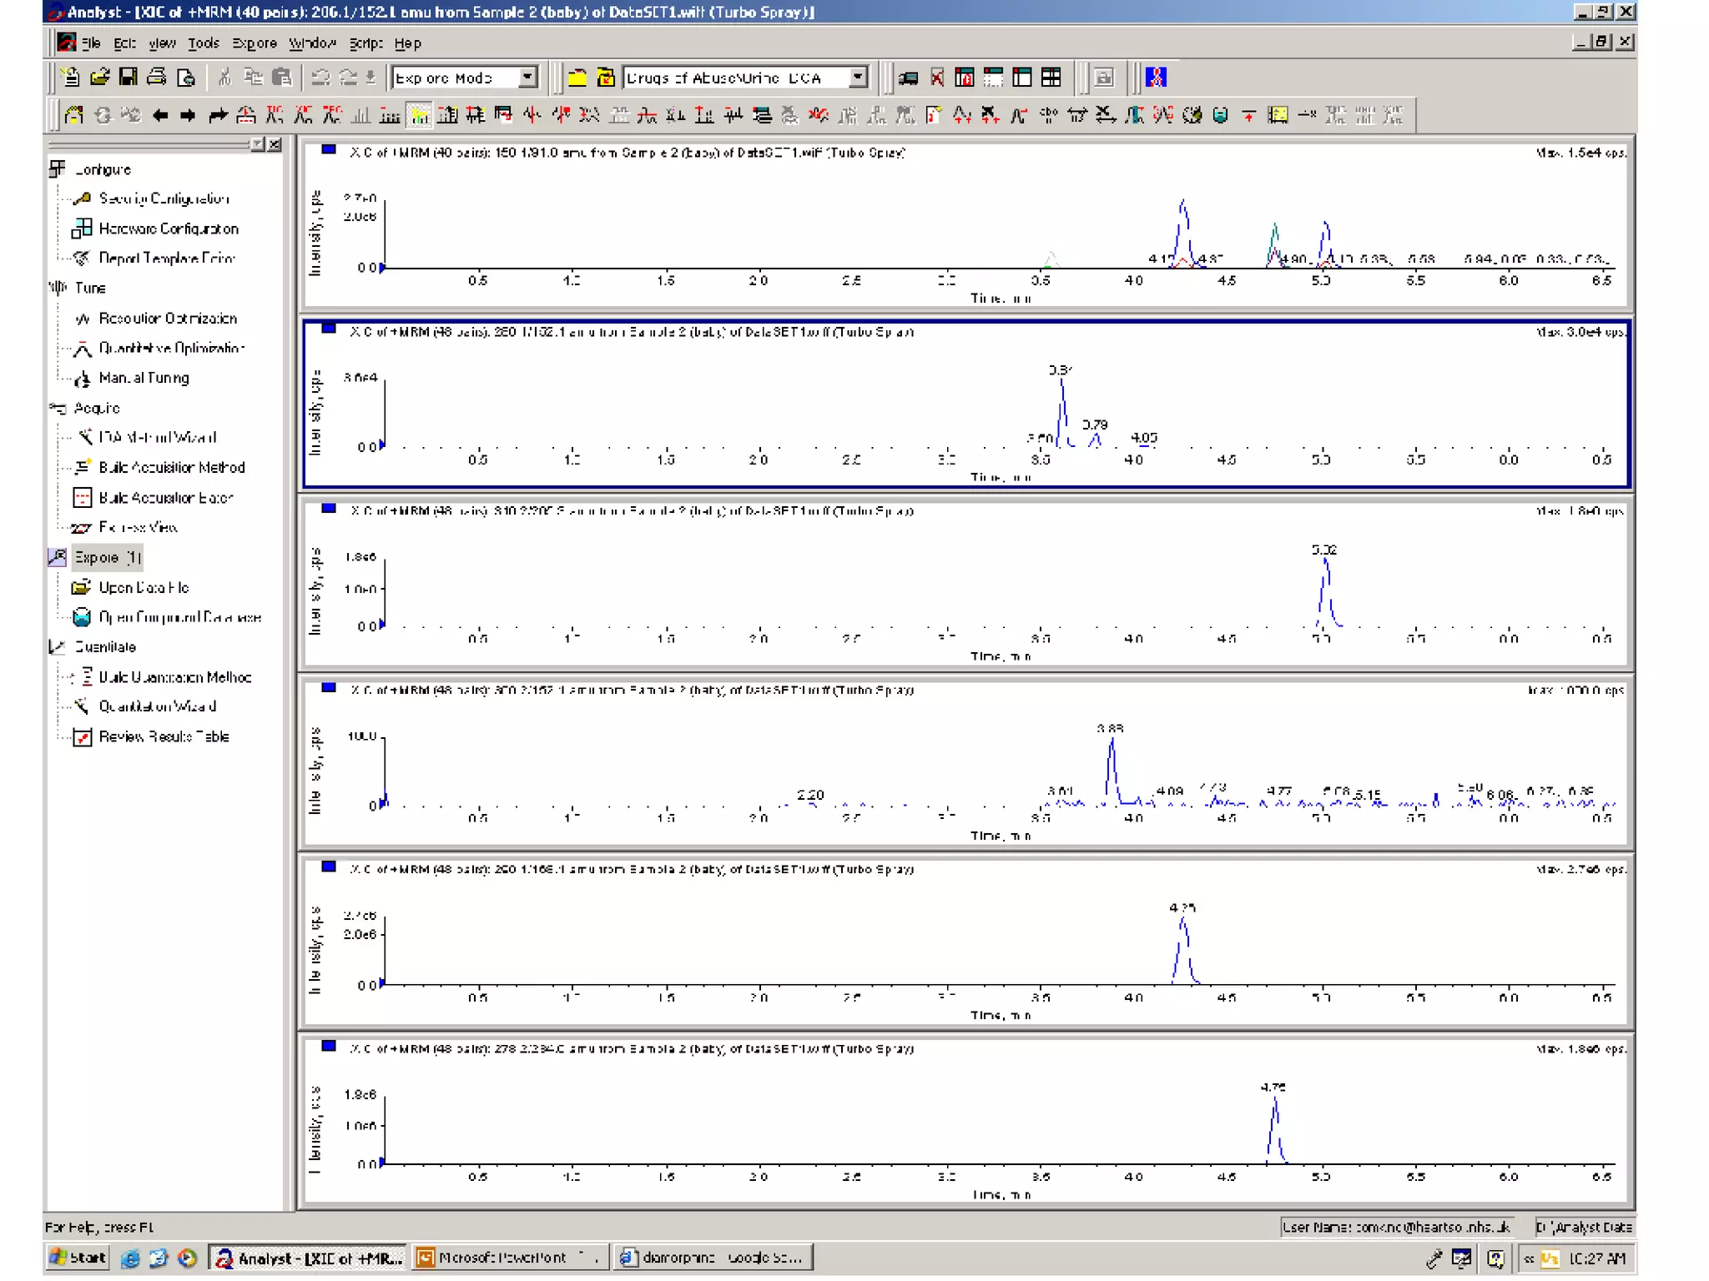
Task: Toggle the pressed highlighted chromatogram toolbar button
Action: pos(420,115)
